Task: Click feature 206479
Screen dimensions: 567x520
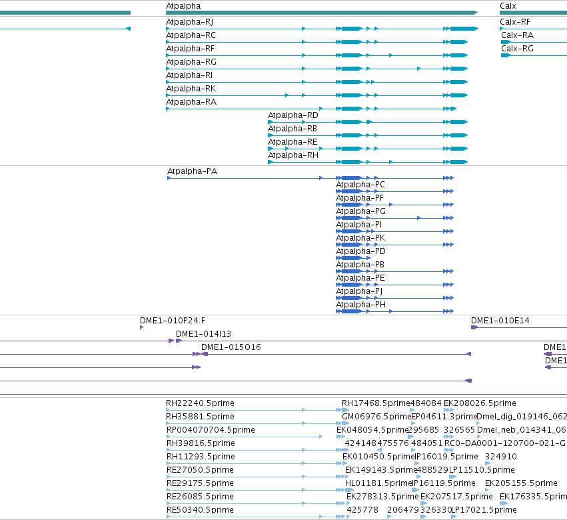Action: click(x=403, y=510)
